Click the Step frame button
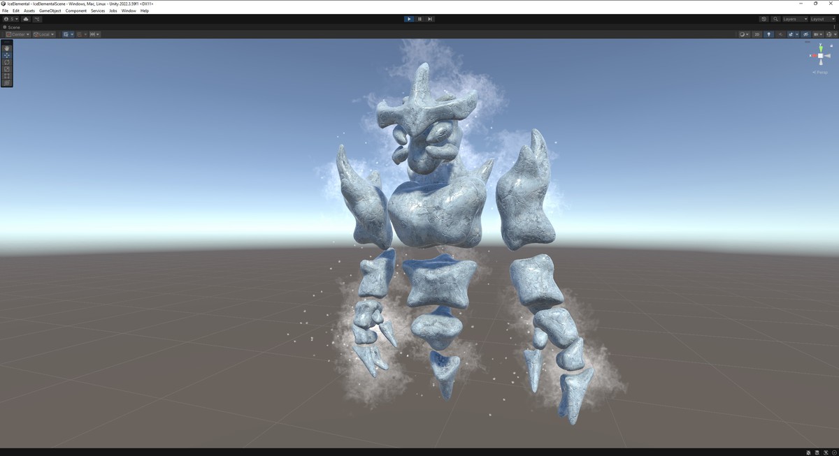 click(430, 19)
